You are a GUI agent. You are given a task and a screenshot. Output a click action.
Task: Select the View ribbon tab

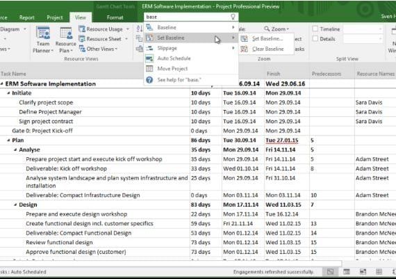(81, 17)
